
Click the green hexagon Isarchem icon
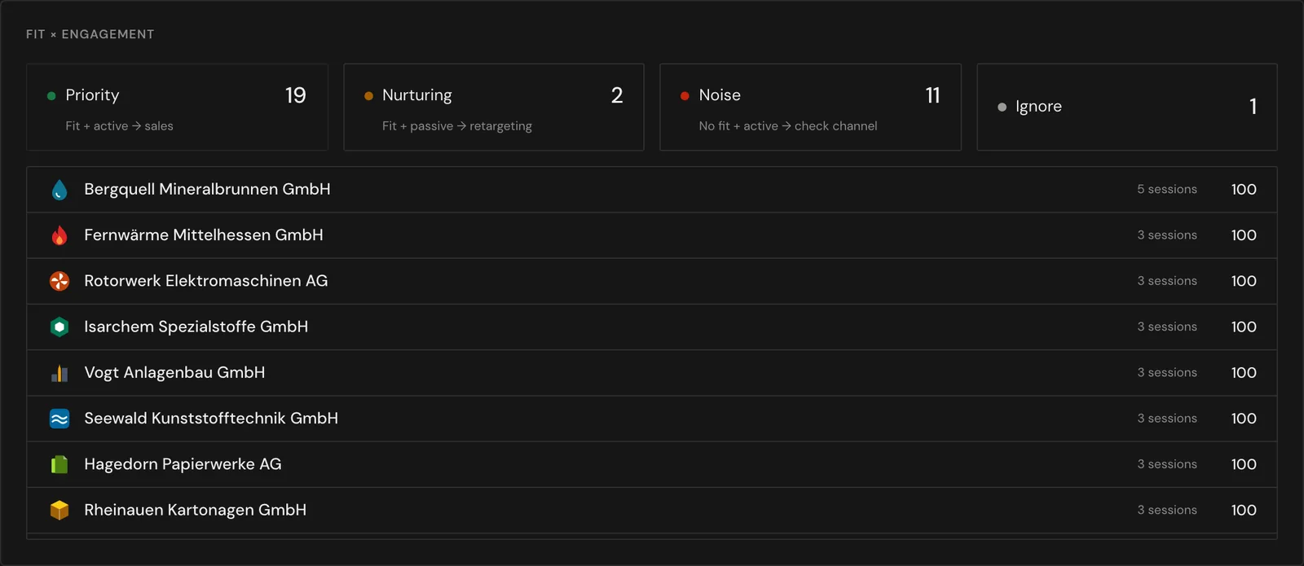coord(59,327)
